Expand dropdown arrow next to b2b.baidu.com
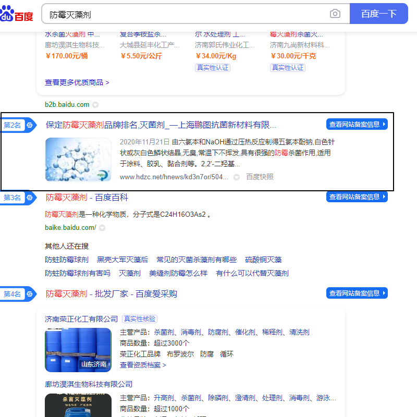Viewport: 417px width, 417px height. [x=95, y=105]
